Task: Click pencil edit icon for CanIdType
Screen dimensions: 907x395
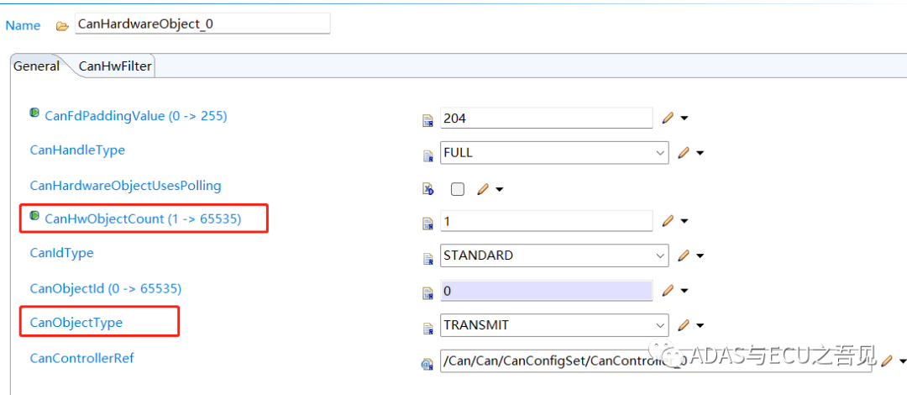Action: coord(684,255)
